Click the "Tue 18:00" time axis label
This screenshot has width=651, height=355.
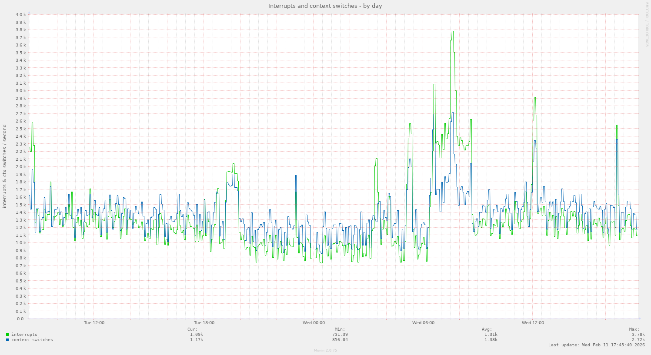pyautogui.click(x=204, y=323)
